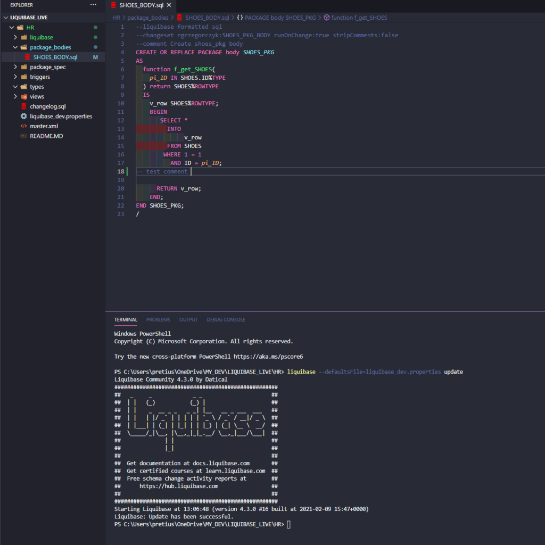Collapse the types folder chevron
Screen dimensions: 545x545
[15, 87]
